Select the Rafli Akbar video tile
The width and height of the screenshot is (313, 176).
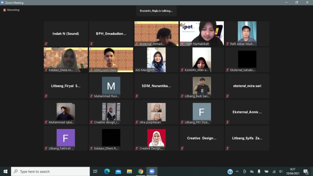[x=247, y=34]
